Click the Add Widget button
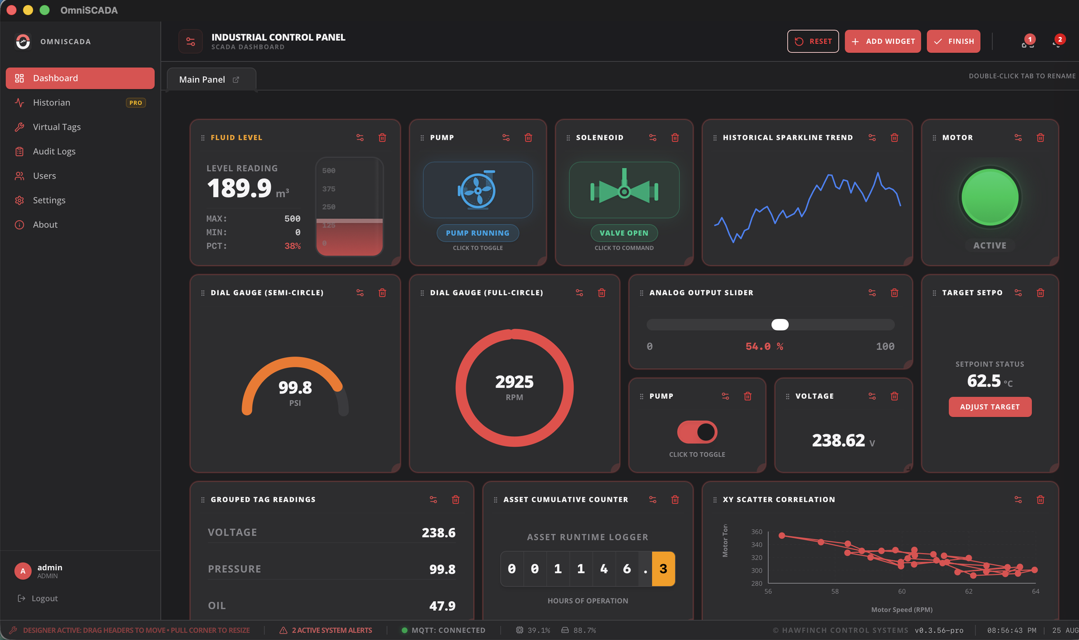 [x=882, y=42]
